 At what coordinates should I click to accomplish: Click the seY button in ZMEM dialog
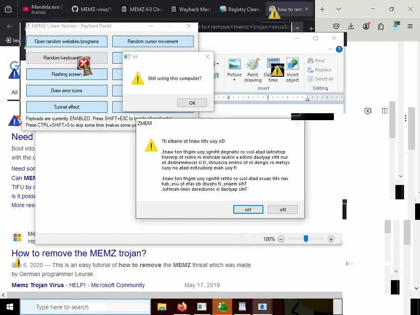point(248,210)
